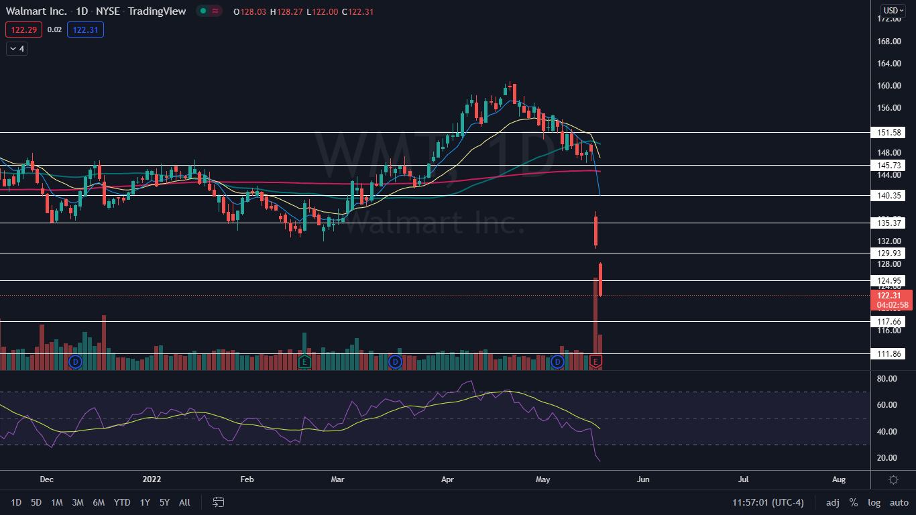The height and width of the screenshot is (515, 916).
Task: Select the 1D time range
Action: [x=16, y=502]
